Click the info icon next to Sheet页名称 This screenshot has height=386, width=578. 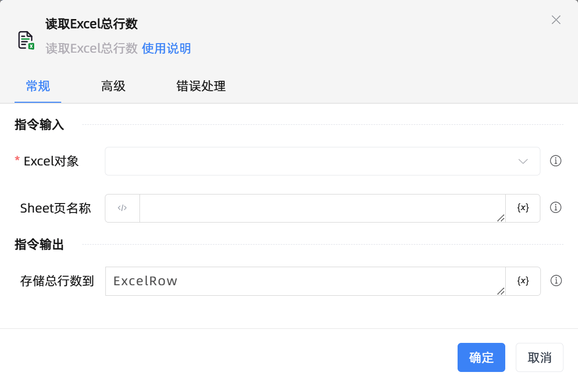tap(555, 208)
